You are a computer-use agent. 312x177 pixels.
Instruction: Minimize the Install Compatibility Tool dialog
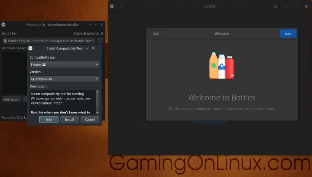pyautogui.click(x=87, y=48)
